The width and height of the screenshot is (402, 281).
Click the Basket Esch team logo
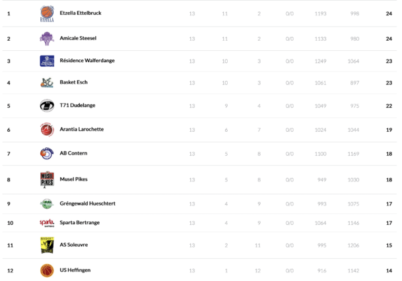click(x=47, y=83)
